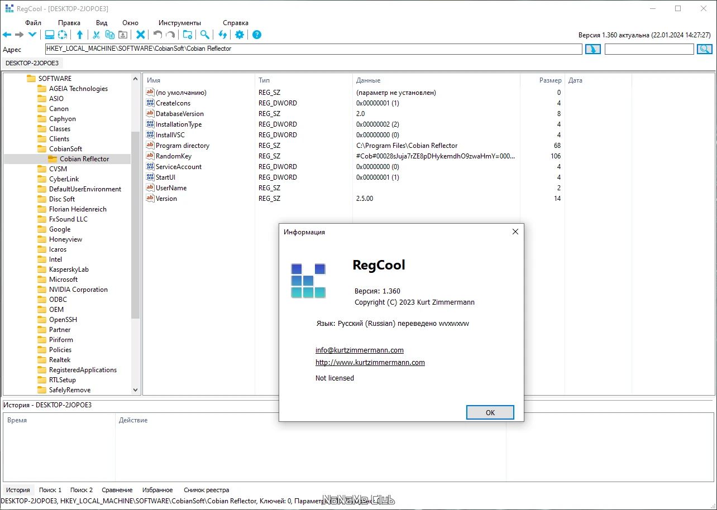The height and width of the screenshot is (510, 717).
Task: Open the navigation history dropdown chevron
Action: 32,35
